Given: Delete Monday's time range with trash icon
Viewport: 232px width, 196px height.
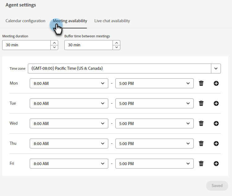Looking at the screenshot, I should coord(201,83).
